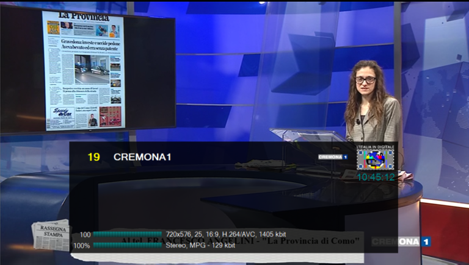Click the signal strength bar labeled 100

tap(128, 235)
